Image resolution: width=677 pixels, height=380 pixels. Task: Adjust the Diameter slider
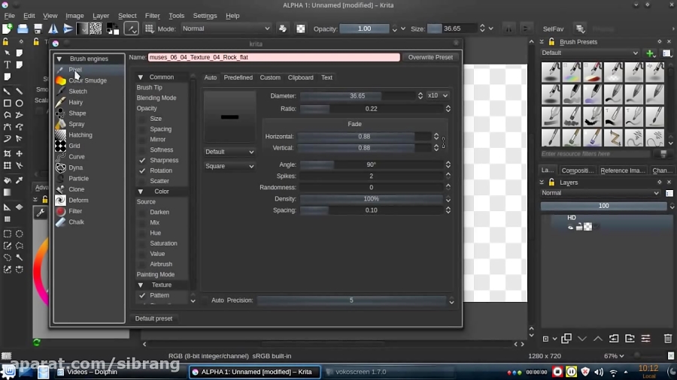pyautogui.click(x=357, y=95)
